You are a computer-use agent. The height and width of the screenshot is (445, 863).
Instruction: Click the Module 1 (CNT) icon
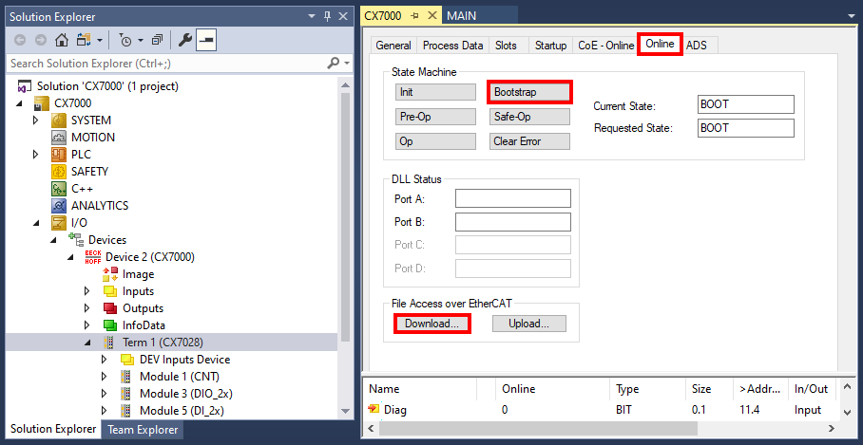tap(126, 377)
